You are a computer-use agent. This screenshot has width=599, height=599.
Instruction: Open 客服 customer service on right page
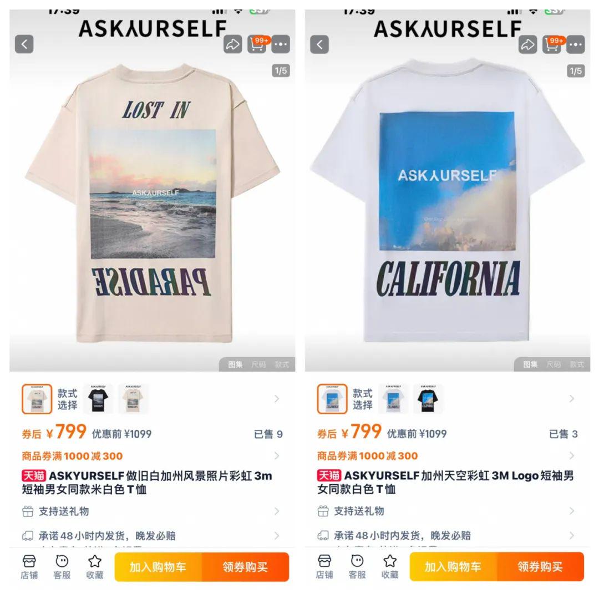click(357, 567)
